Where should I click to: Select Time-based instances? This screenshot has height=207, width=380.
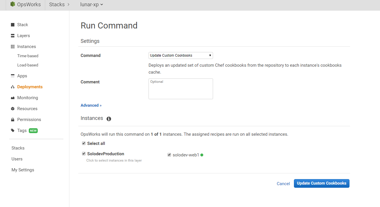pos(28,56)
